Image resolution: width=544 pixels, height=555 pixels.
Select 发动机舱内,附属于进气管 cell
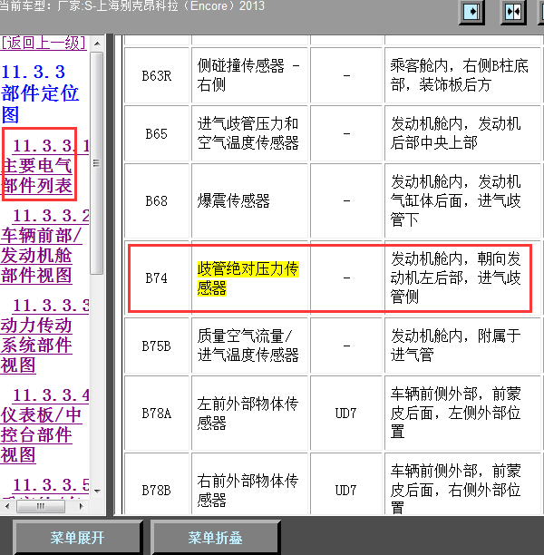(462, 346)
